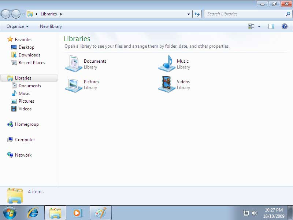
Task: Open the Windows Start button
Action: click(10, 213)
